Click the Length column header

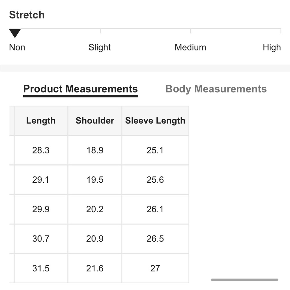tap(41, 121)
